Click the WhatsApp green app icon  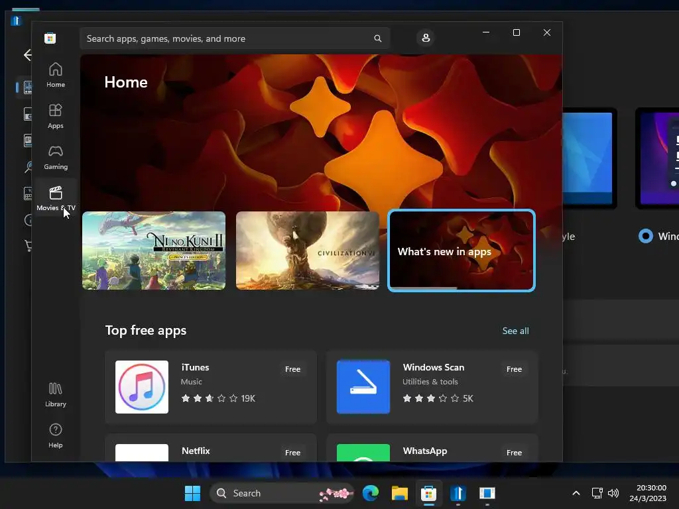pos(363,453)
